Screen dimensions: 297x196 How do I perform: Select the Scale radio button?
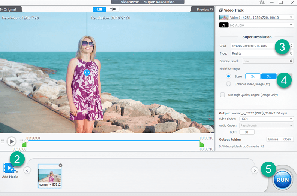pos(228,76)
